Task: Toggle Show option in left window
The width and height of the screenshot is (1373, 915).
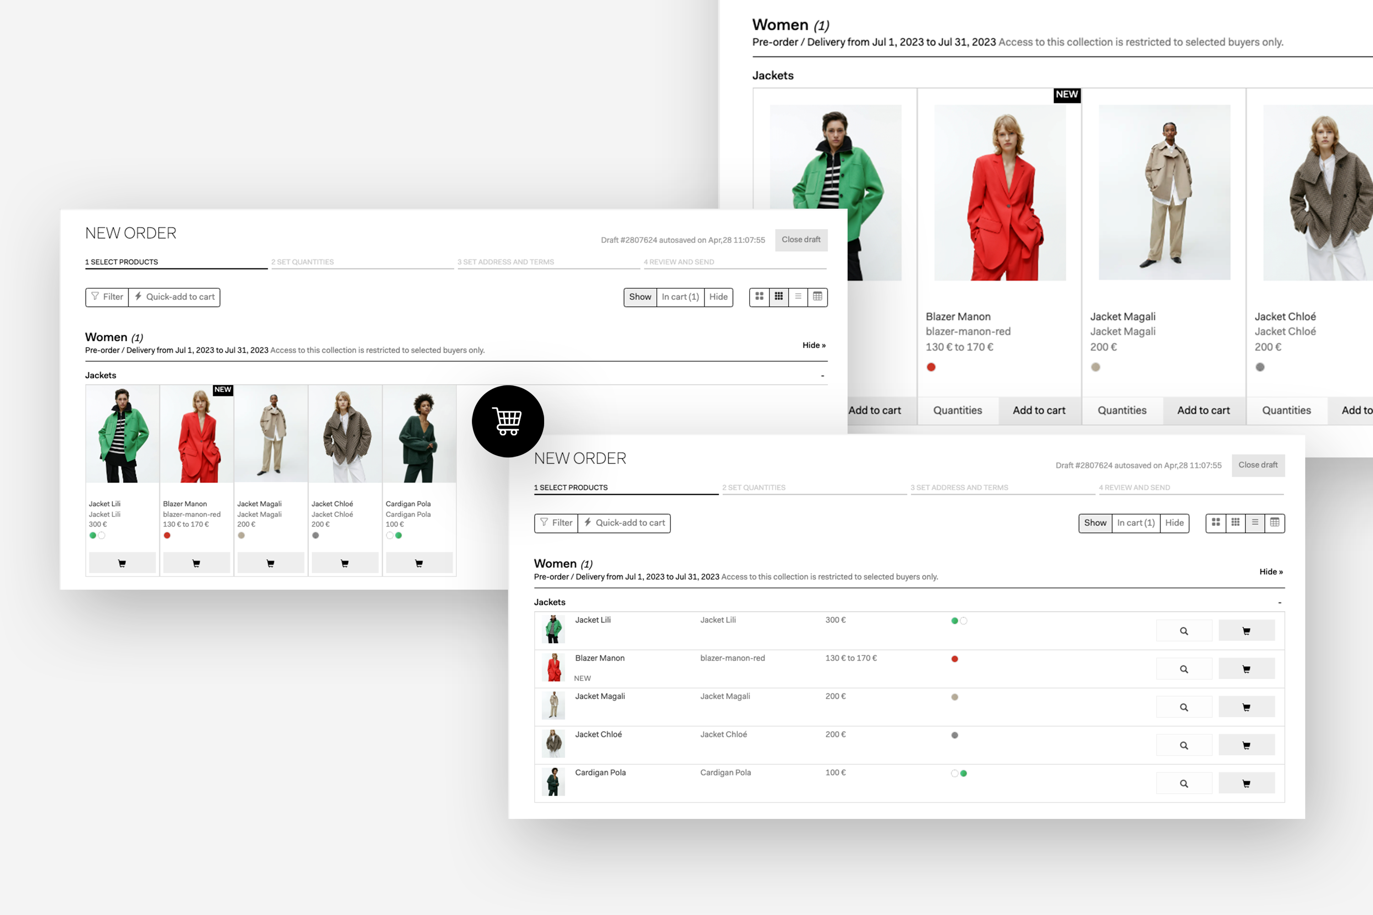Action: [x=640, y=297]
